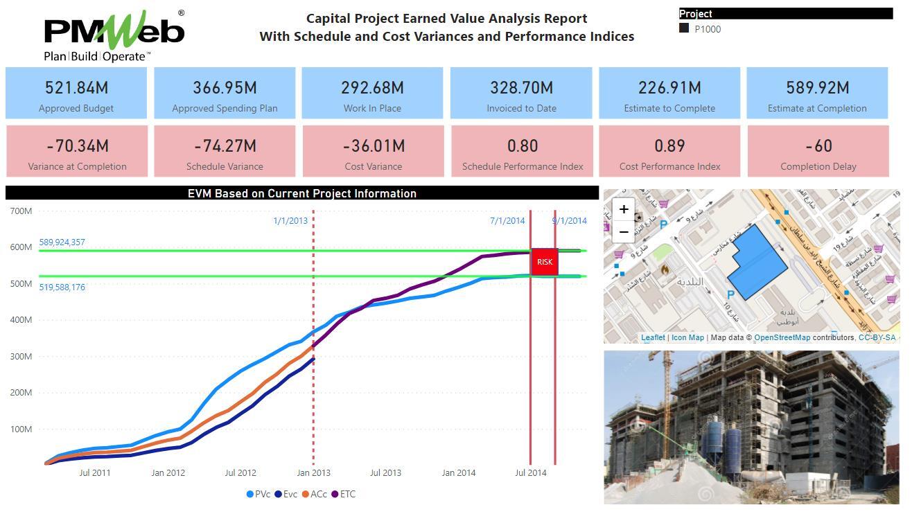The width and height of the screenshot is (912, 514).
Task: Zoom out on the map
Action: coord(624,231)
